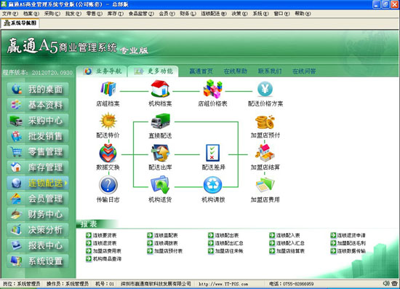Open the 财务 menu in menu bar
The height and width of the screenshot is (289, 400).
[188, 14]
